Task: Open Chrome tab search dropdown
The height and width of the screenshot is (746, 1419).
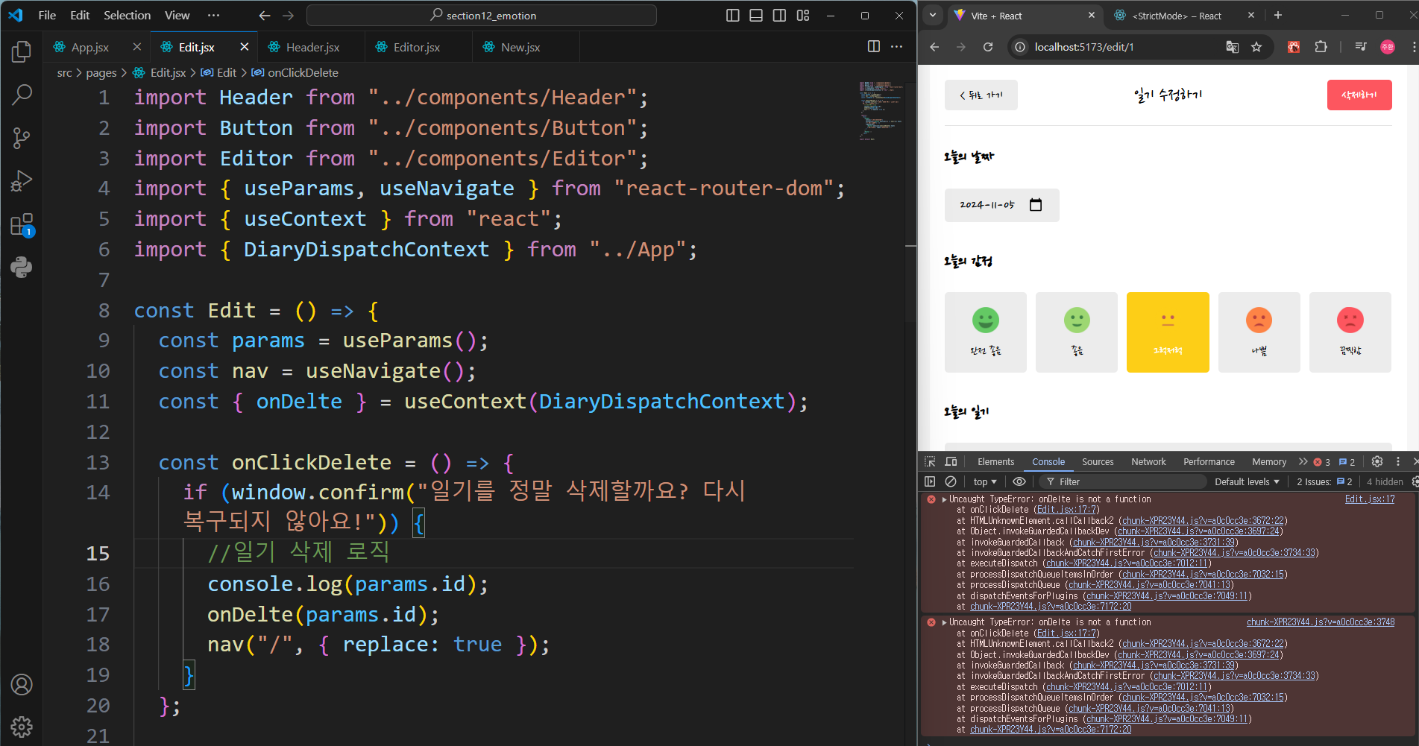Action: [932, 15]
